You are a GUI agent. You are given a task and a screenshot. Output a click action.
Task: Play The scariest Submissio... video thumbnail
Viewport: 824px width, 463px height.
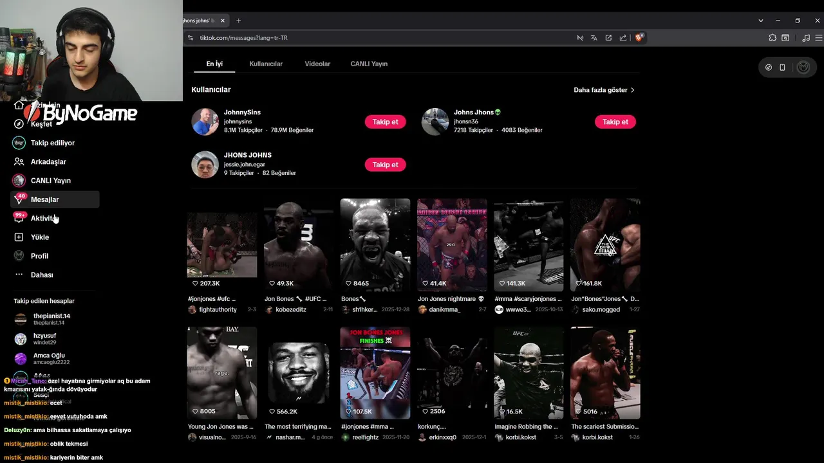tap(605, 373)
